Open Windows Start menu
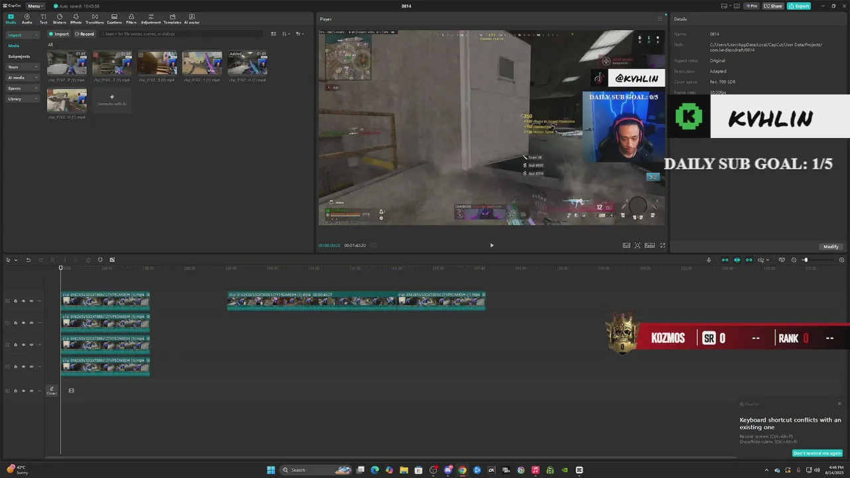This screenshot has height=478, width=850. 271,470
